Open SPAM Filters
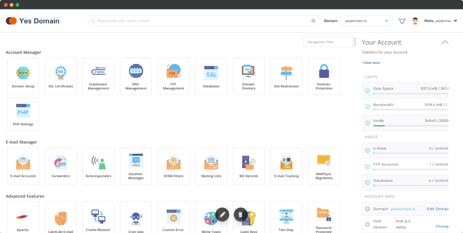The height and width of the screenshot is (233, 463). (174, 166)
